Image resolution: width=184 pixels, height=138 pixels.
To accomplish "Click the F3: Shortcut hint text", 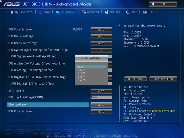I will [132, 108].
